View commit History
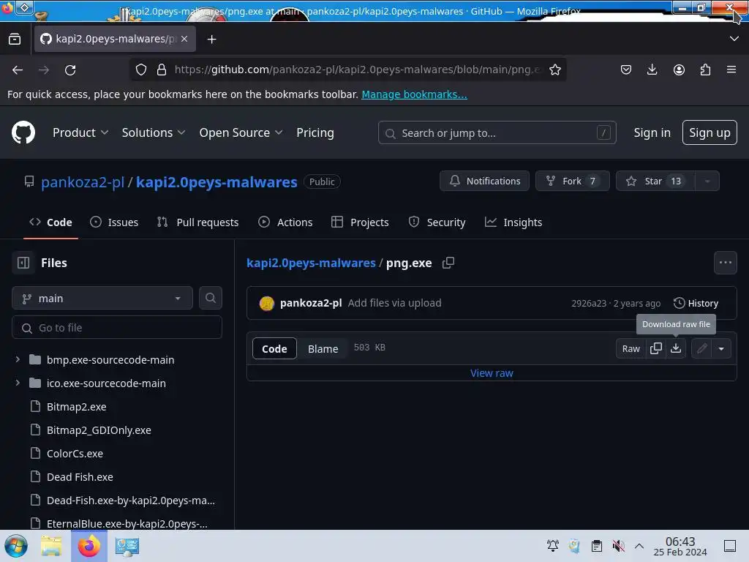 pyautogui.click(x=696, y=303)
